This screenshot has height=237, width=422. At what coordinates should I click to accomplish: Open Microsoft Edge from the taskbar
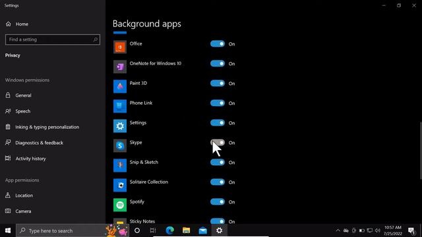coord(169,230)
